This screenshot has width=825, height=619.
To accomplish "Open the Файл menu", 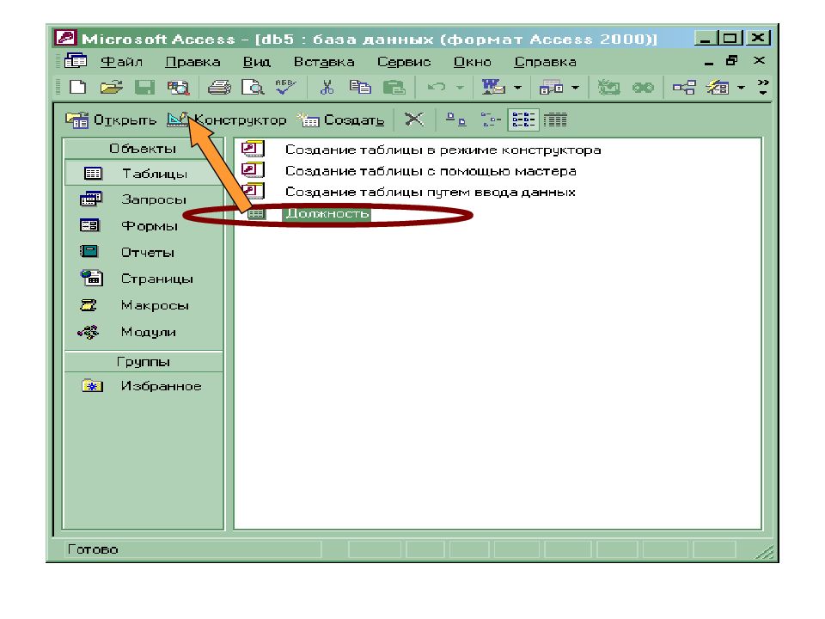I will click(x=121, y=62).
